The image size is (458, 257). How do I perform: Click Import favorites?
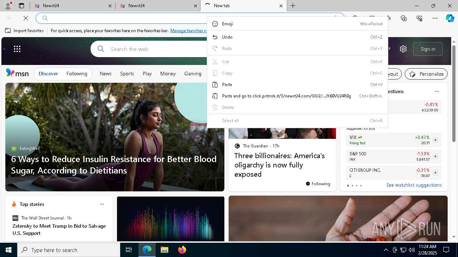tap(24, 31)
